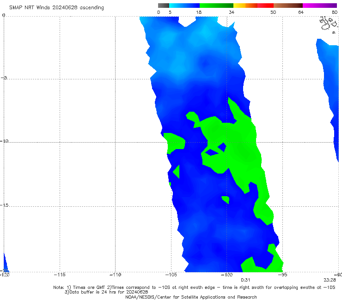Click the latitude label '-5'

click(4, 78)
